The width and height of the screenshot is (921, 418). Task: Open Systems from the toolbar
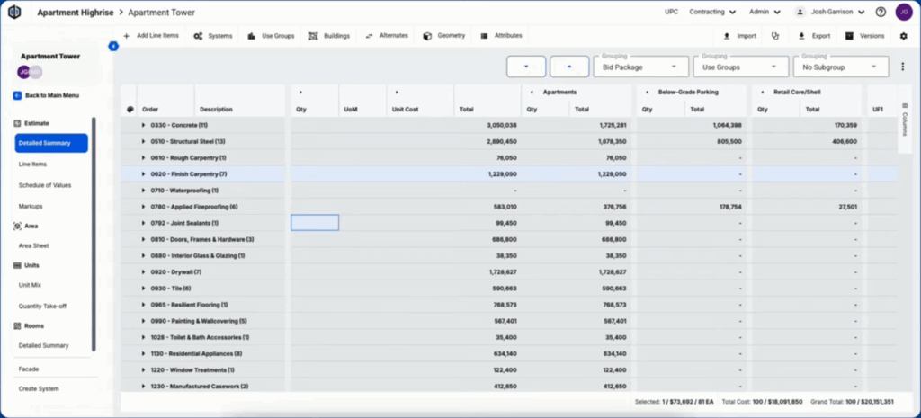[212, 36]
